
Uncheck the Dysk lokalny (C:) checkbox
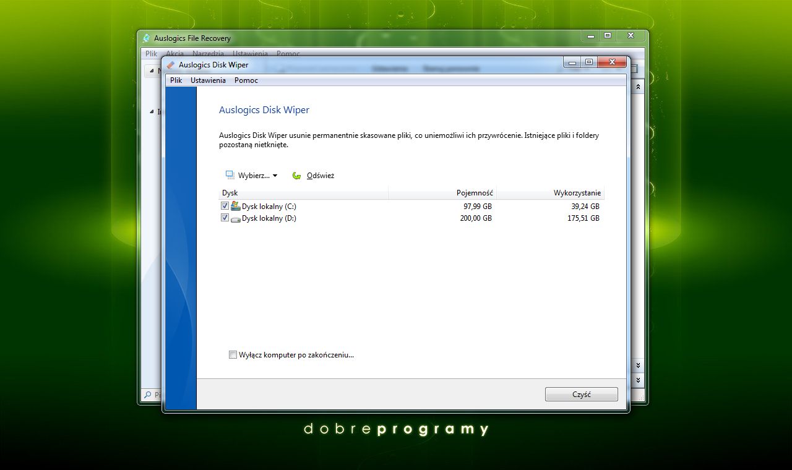[225, 206]
